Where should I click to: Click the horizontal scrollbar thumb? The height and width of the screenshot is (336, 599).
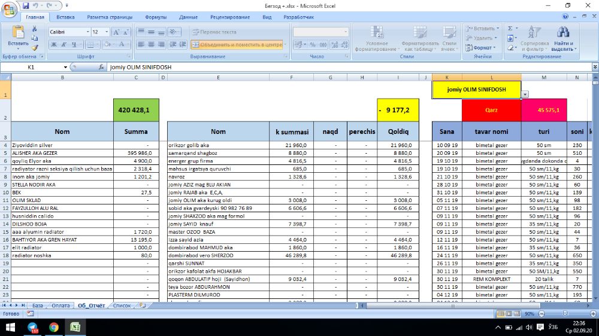click(453, 306)
